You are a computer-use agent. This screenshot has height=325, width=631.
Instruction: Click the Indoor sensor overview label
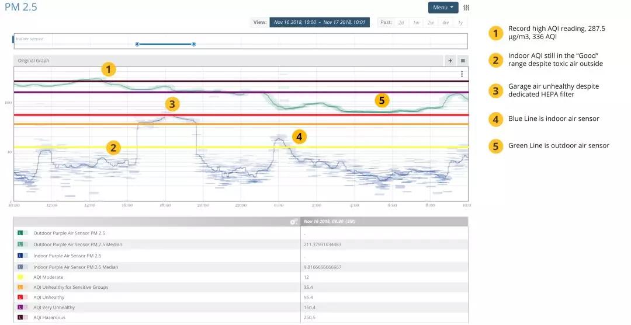tap(29, 39)
